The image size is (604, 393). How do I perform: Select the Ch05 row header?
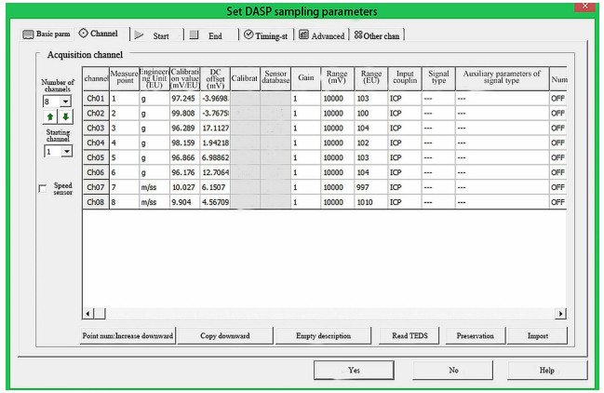[x=96, y=157]
